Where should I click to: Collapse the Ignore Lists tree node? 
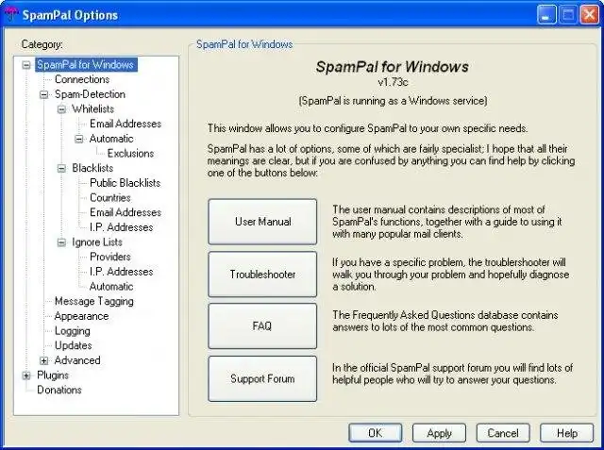(61, 242)
